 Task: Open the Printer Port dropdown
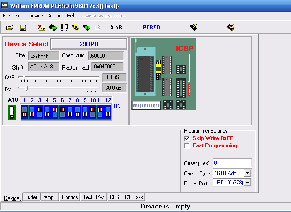pyautogui.click(x=248, y=183)
